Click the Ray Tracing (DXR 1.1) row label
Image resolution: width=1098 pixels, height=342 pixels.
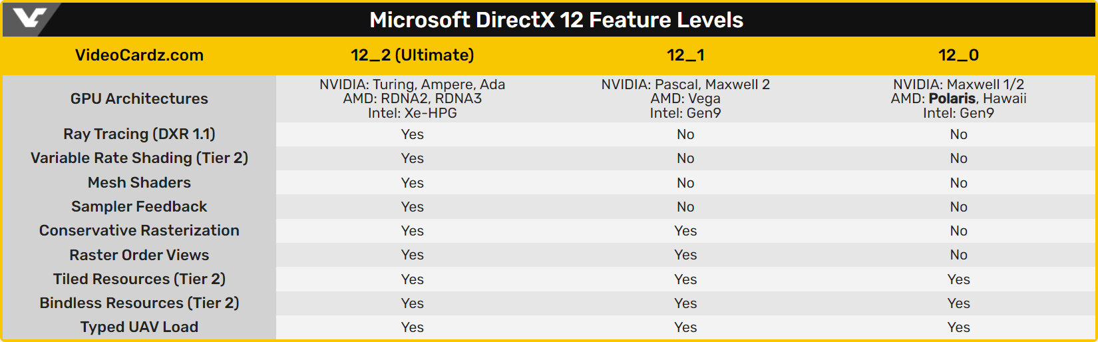point(139,134)
